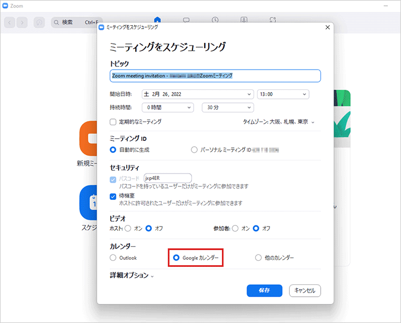
Task: Click the search box in Zoom toolbar
Action: click(74, 22)
